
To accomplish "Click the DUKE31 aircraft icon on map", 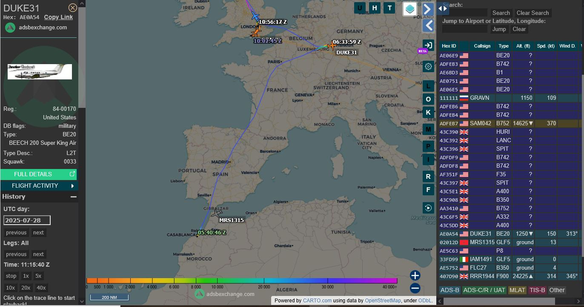I will click(x=331, y=46).
